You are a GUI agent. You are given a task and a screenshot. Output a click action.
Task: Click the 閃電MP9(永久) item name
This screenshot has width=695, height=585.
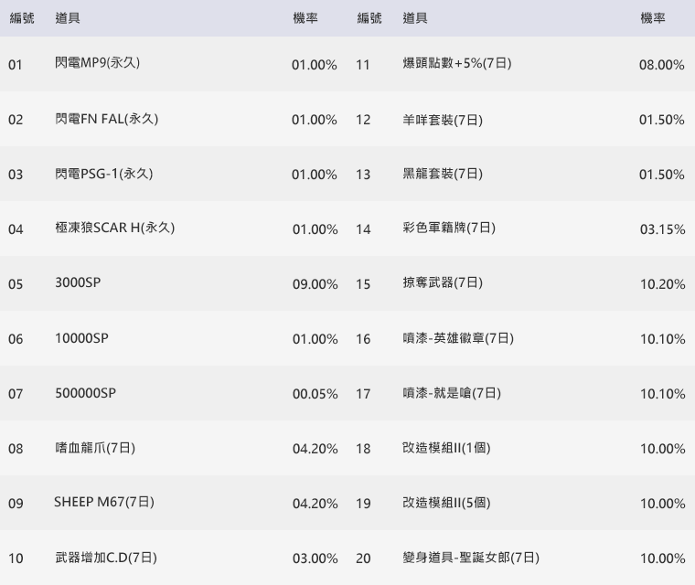(97, 64)
